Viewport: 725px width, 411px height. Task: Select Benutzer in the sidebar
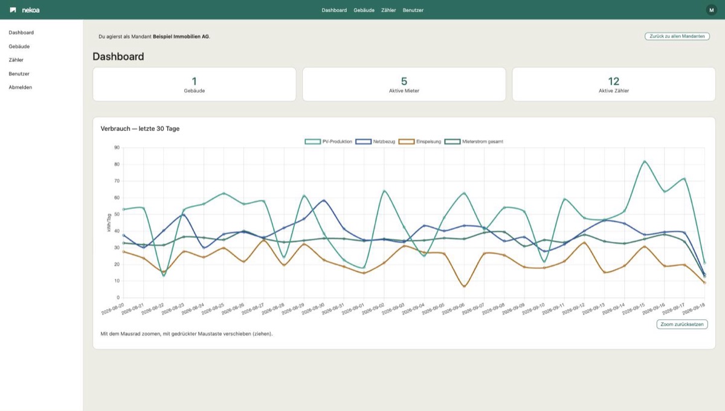coord(19,74)
